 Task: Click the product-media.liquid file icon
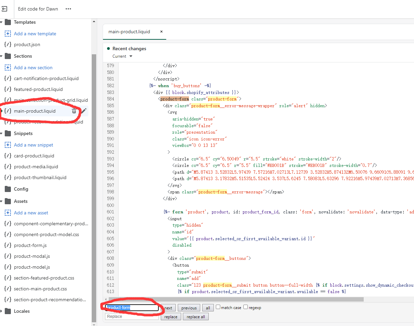point(8,167)
